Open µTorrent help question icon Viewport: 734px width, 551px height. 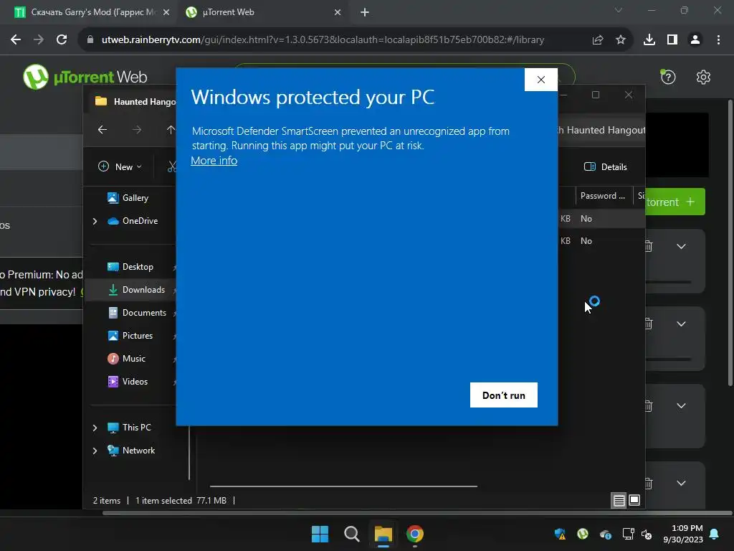668,77
